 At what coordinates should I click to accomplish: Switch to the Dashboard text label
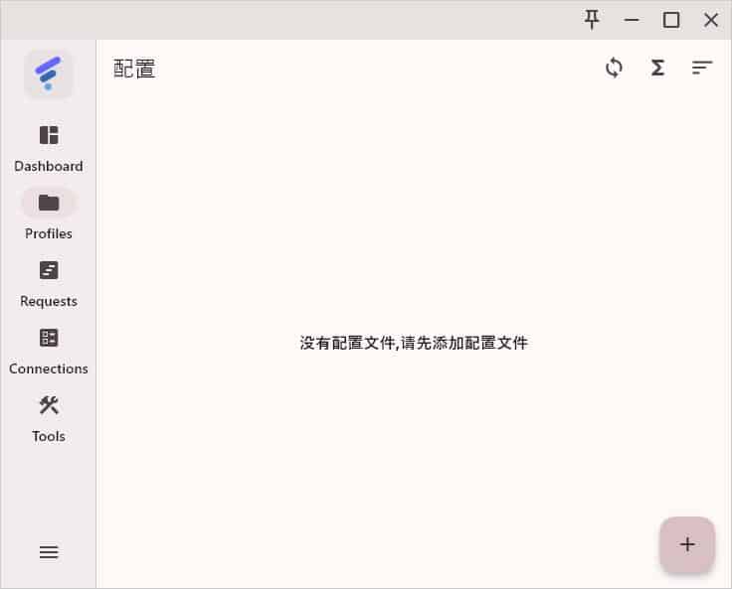point(49,166)
